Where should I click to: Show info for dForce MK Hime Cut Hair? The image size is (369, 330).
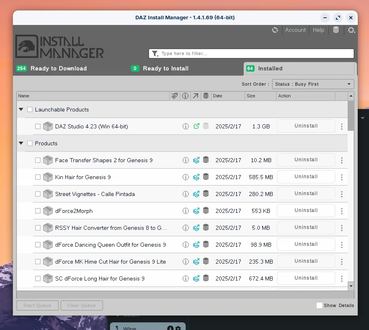[186, 262]
